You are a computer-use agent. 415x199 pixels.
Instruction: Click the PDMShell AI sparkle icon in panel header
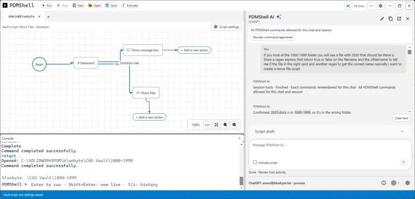(x=278, y=17)
